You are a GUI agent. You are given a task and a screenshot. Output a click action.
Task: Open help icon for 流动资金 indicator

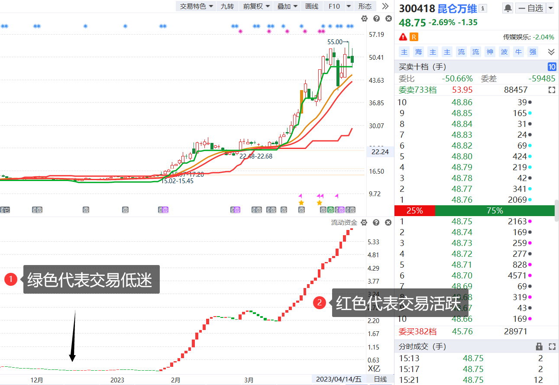click(x=376, y=223)
